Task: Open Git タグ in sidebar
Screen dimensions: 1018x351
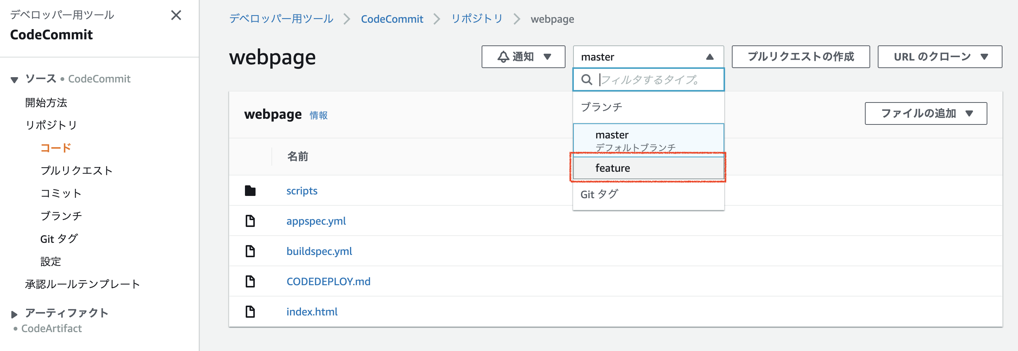Action: (x=59, y=238)
